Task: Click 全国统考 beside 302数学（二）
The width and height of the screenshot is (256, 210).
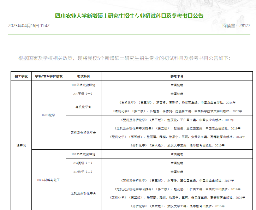Action: pos(177,172)
